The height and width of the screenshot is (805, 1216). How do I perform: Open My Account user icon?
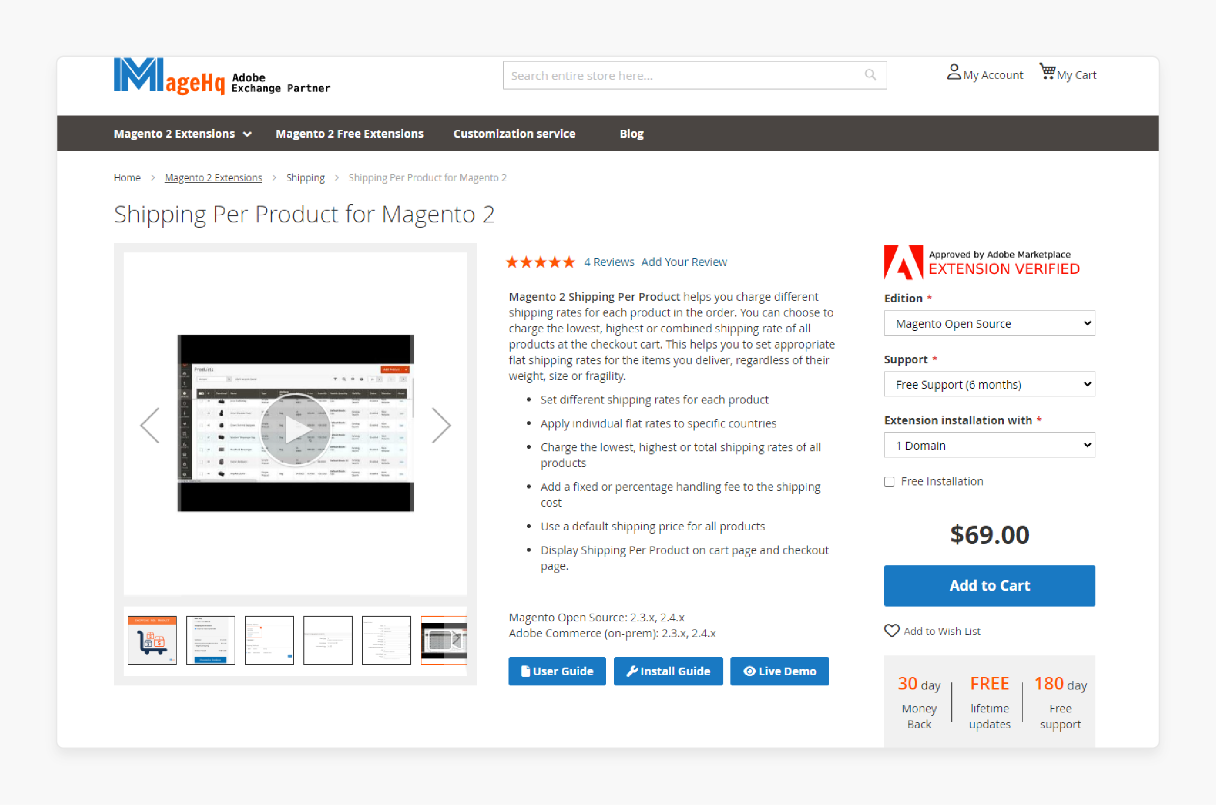pyautogui.click(x=953, y=72)
